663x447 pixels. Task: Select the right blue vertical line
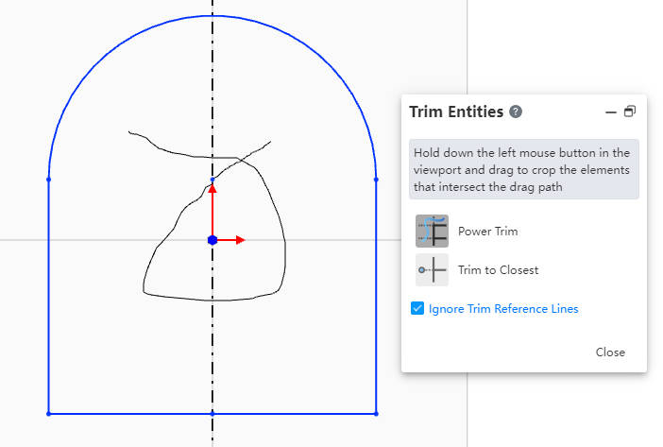[376, 296]
